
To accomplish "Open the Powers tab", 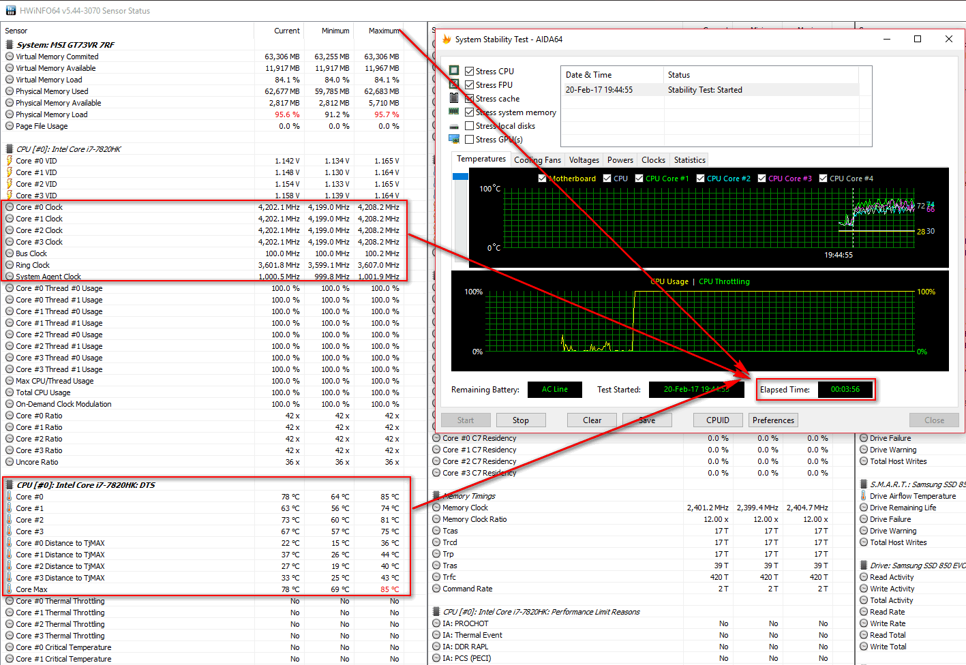I will (x=620, y=160).
